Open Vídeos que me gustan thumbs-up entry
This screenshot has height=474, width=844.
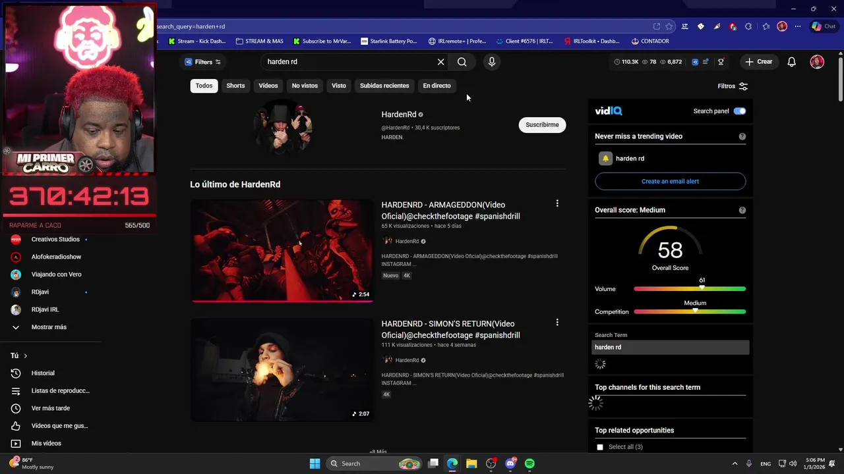pos(59,426)
